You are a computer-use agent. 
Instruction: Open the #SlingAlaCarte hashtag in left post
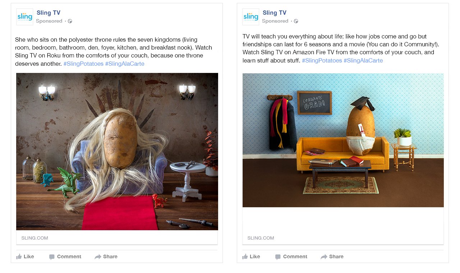[x=125, y=64]
